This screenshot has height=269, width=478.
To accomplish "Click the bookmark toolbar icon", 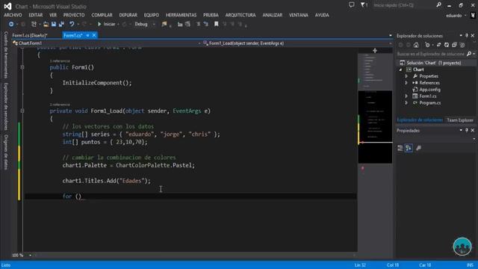I will pyautogui.click(x=216, y=24).
